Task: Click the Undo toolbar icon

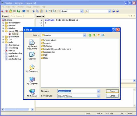Action: pos(24,11)
